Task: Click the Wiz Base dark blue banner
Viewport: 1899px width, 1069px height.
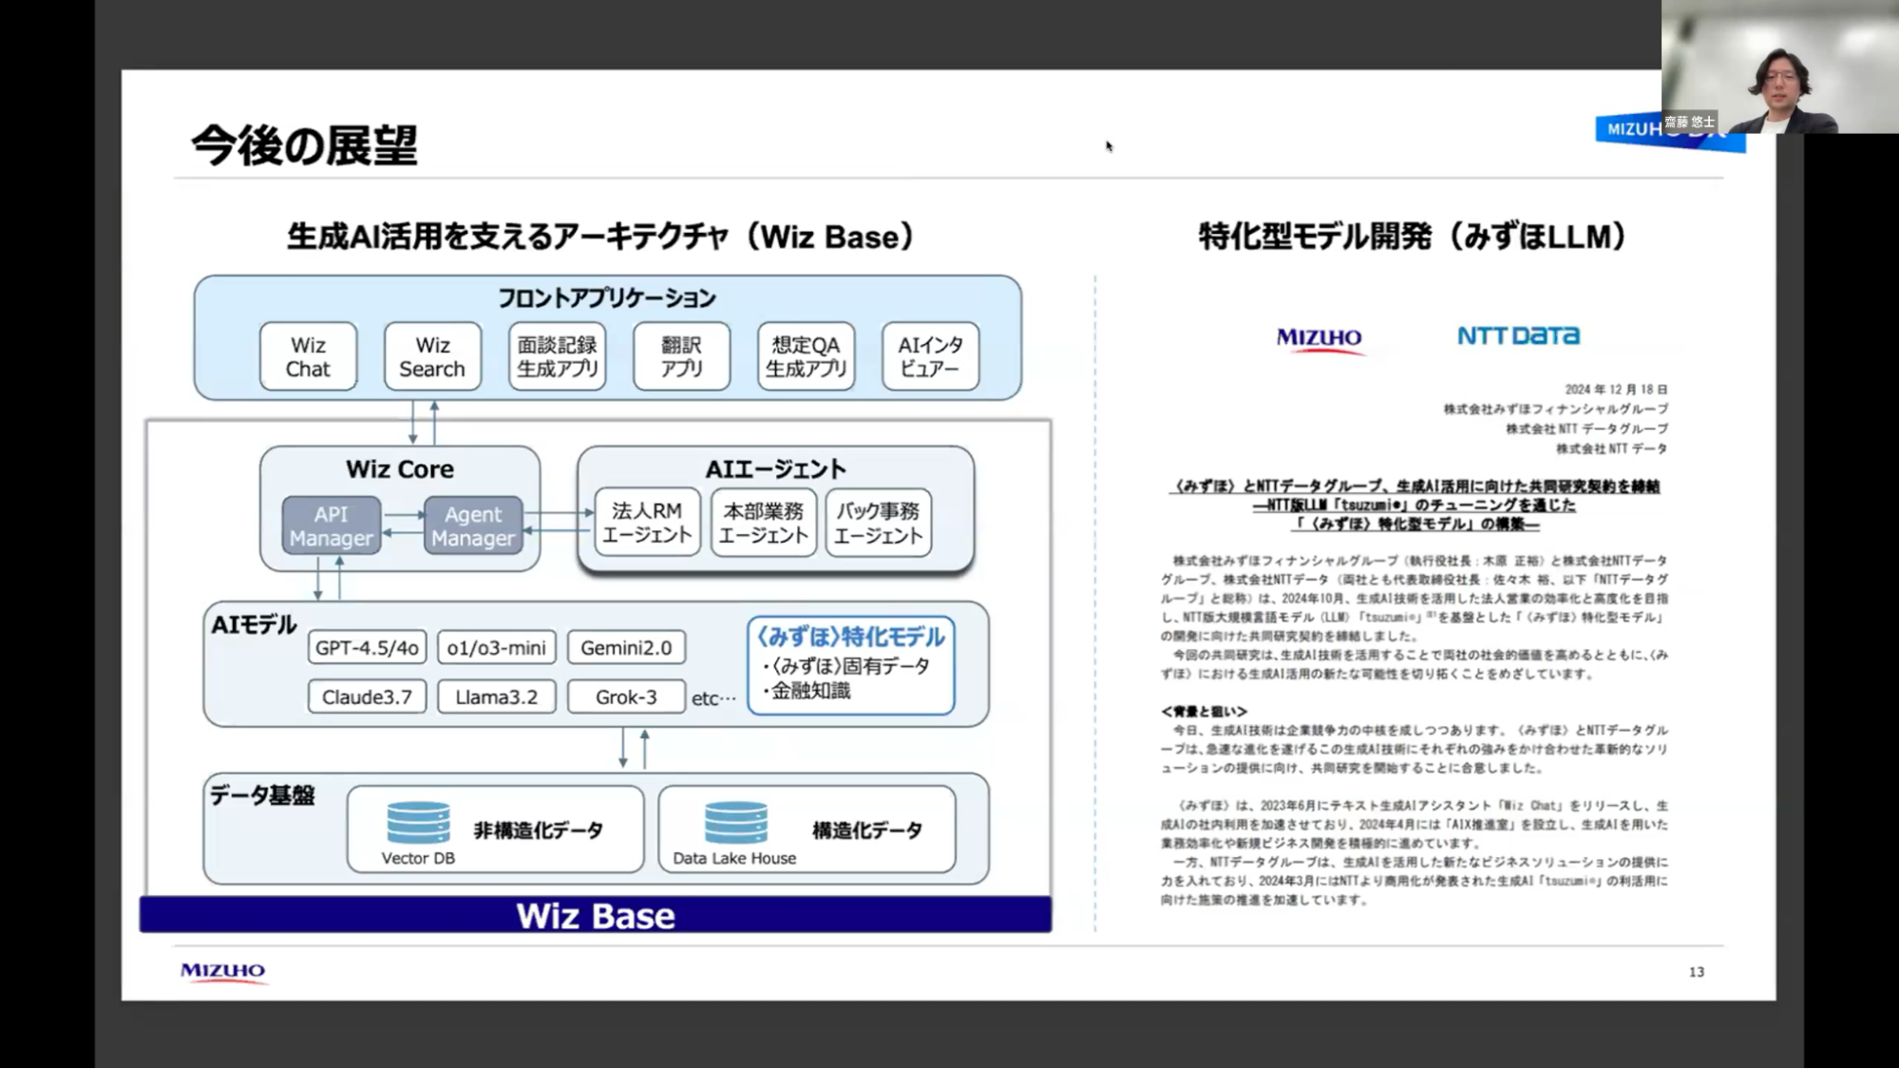Action: tap(596, 915)
